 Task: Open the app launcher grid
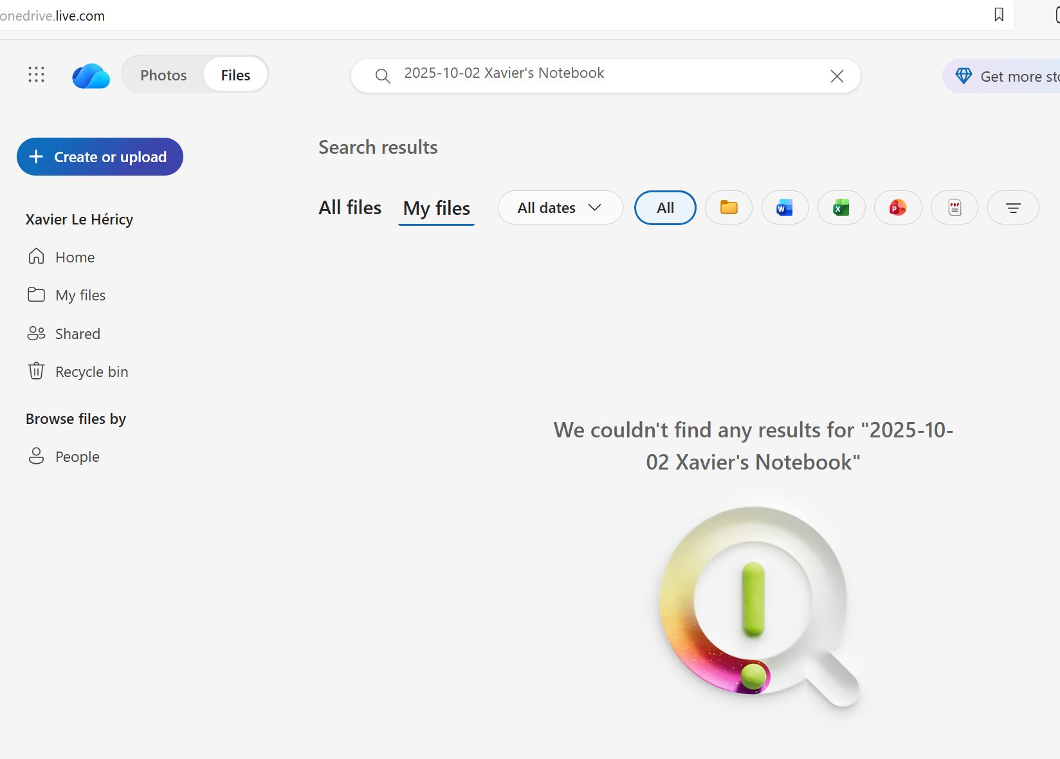point(37,75)
